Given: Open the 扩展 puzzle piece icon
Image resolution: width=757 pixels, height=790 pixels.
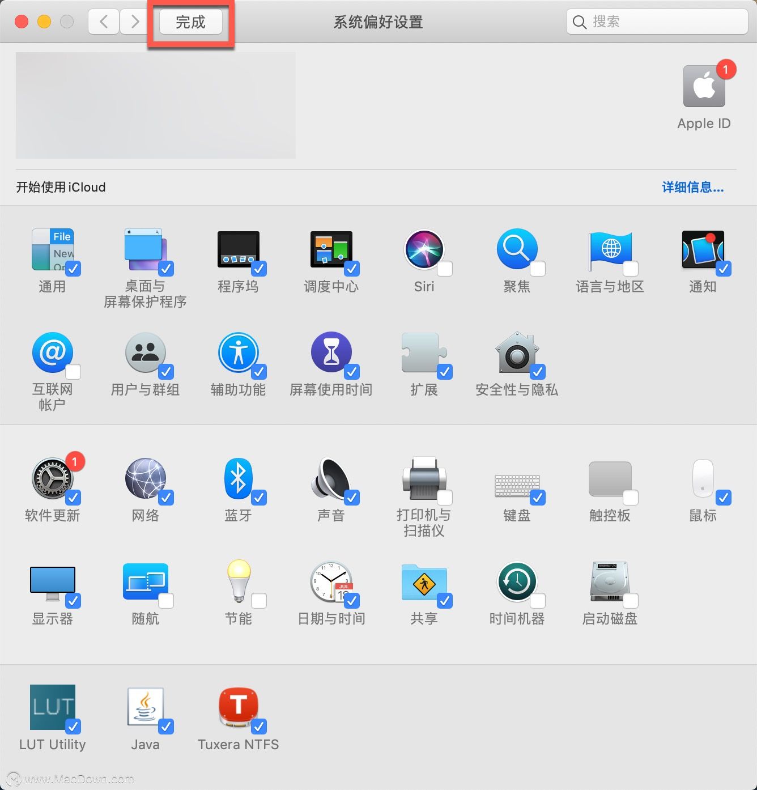Looking at the screenshot, I should point(424,352).
